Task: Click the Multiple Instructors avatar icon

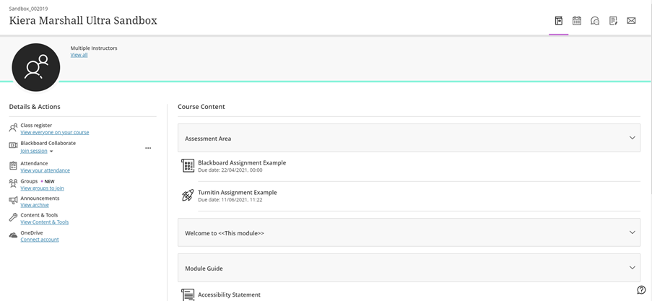Action: 36,67
